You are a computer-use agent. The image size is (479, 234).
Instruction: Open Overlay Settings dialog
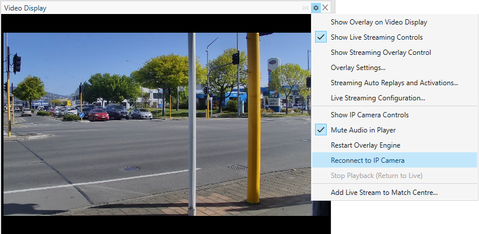(358, 68)
